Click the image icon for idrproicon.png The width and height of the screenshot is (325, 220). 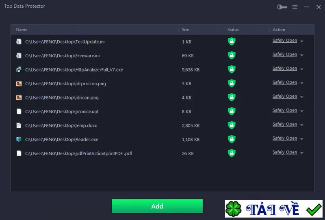point(19,84)
